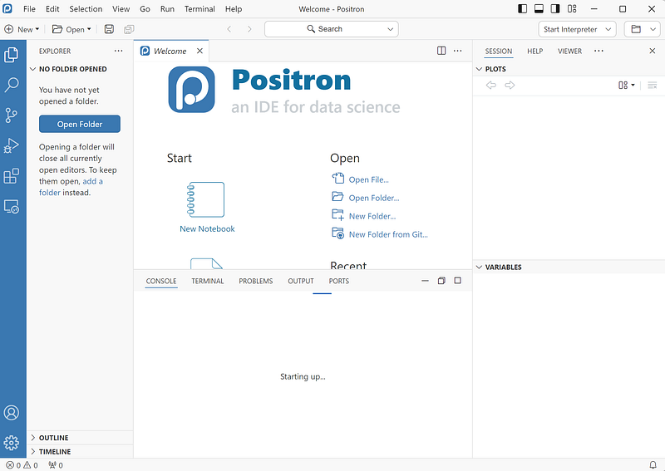Click the New Folder... link
The image size is (665, 471).
[372, 216]
